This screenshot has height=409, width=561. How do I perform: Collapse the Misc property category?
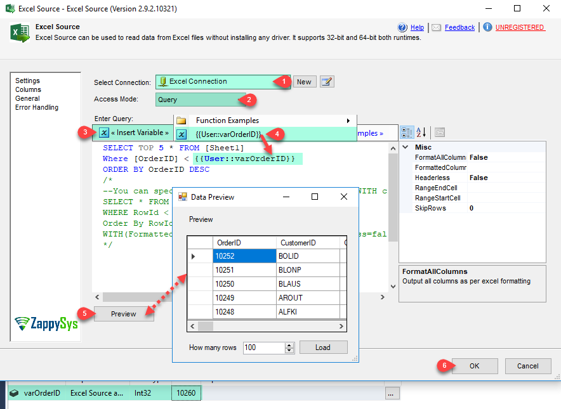pos(406,147)
